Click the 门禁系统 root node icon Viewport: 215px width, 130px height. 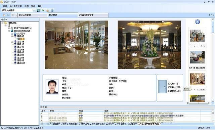point(6,23)
